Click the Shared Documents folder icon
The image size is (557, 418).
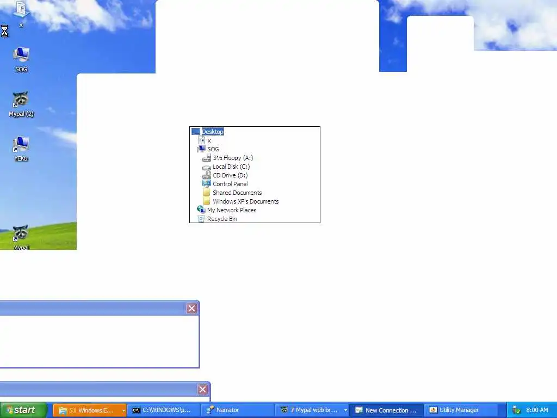tap(206, 193)
